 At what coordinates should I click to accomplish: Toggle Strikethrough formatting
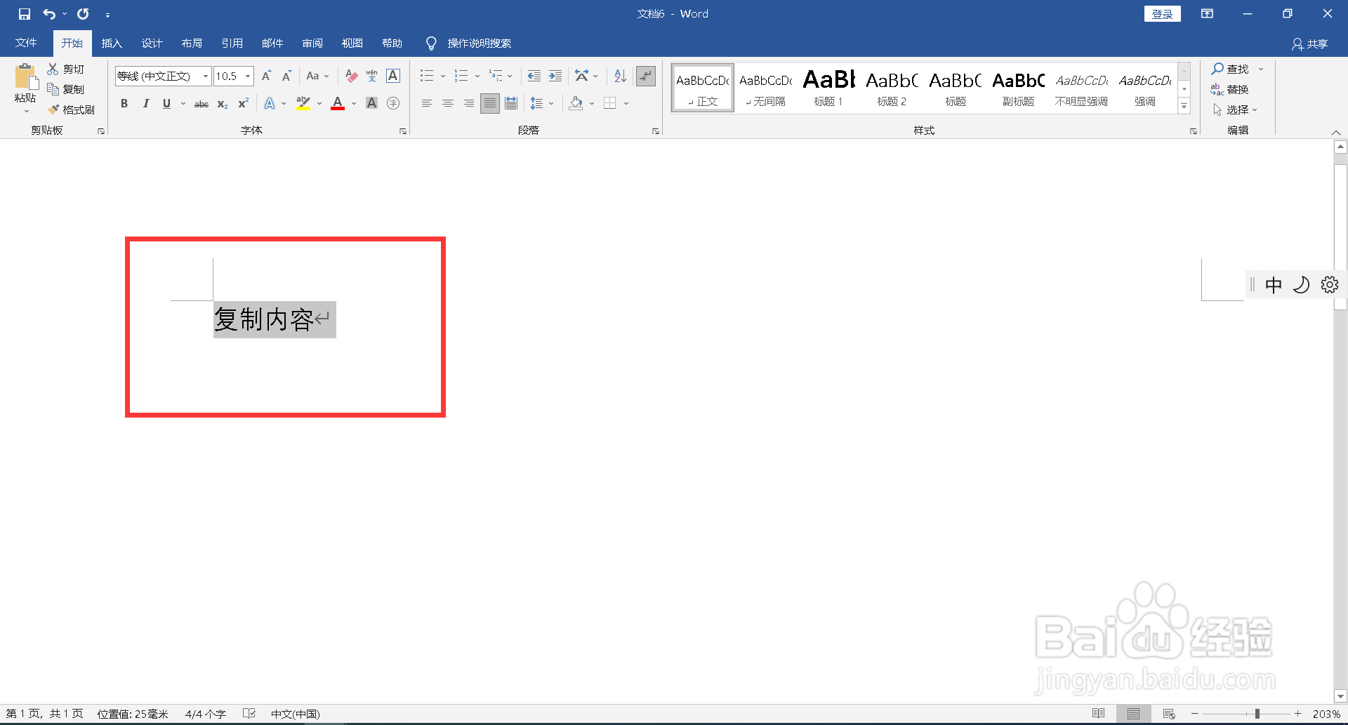(201, 104)
